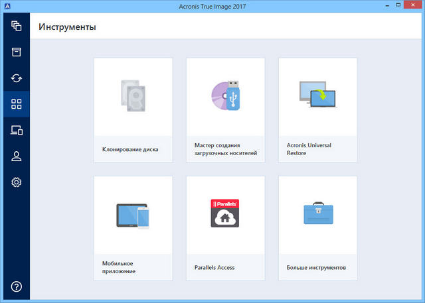425x303 pixels.
Task: Click the Help question mark icon
Action: 17,286
